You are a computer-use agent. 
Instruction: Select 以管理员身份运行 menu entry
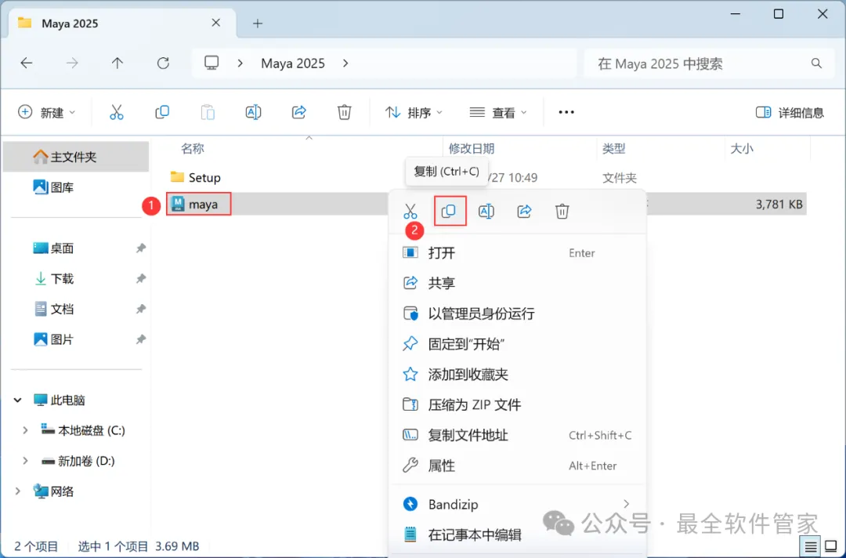[517, 313]
